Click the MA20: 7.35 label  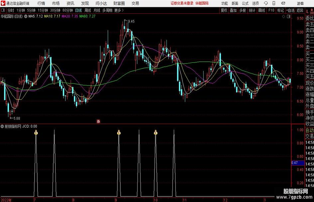click(70, 16)
